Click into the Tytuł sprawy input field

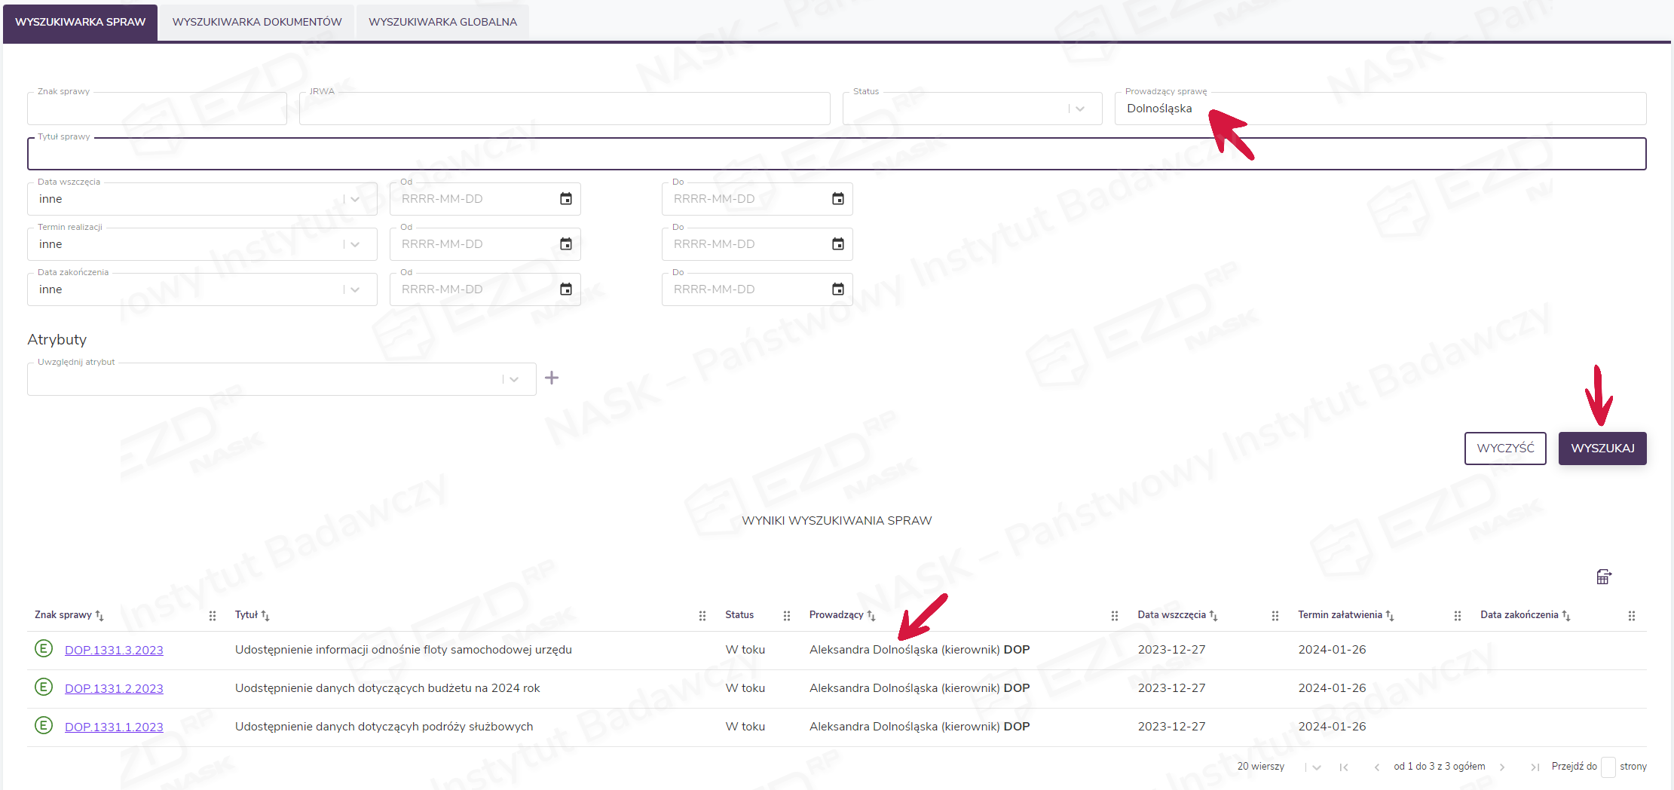coord(837,155)
